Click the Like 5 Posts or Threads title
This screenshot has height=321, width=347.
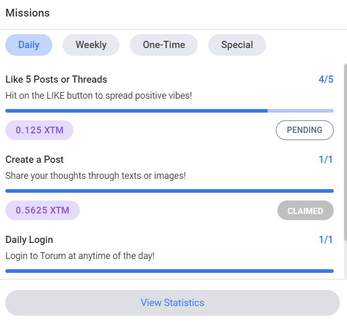[x=56, y=79]
